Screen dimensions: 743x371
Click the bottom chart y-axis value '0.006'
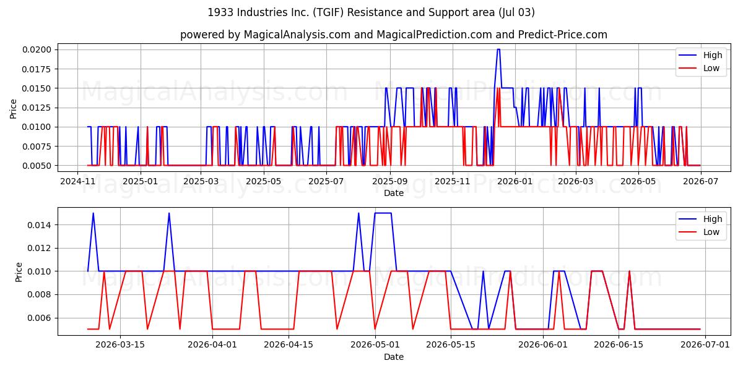[41, 318]
